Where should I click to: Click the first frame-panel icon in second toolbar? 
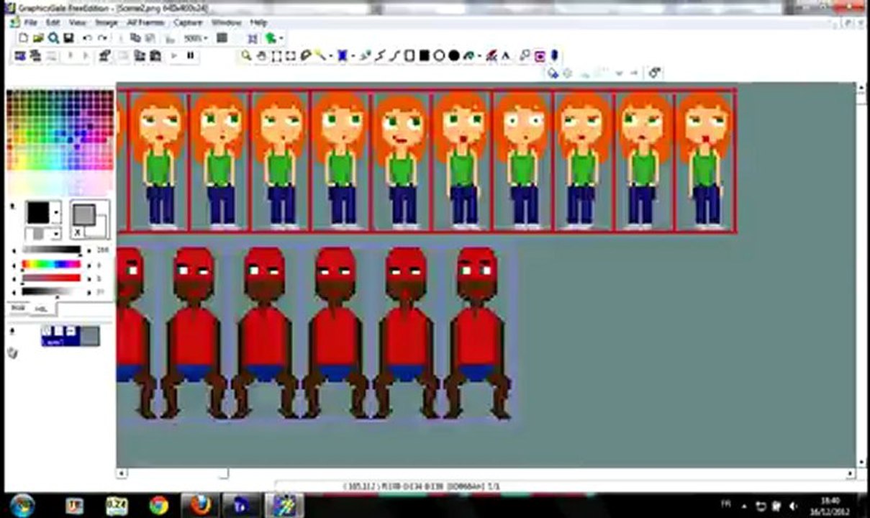coord(20,56)
